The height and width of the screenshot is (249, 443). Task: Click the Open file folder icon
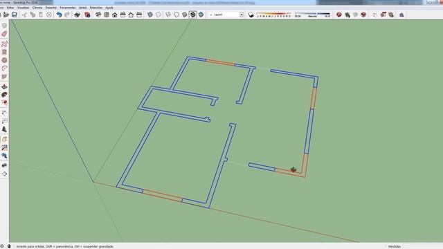(6, 15)
